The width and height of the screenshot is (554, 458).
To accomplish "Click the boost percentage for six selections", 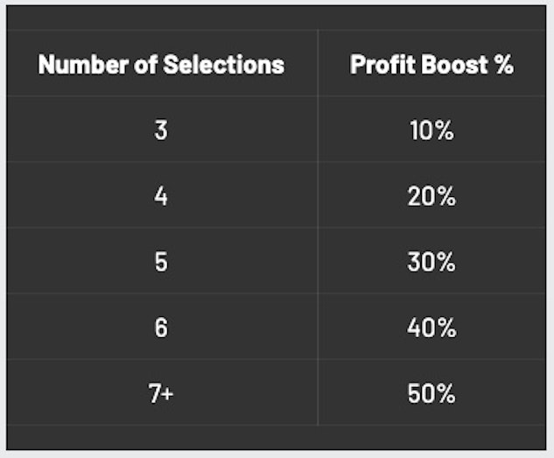I will coord(431,328).
